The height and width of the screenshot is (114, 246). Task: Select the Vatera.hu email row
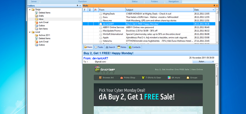149,41
